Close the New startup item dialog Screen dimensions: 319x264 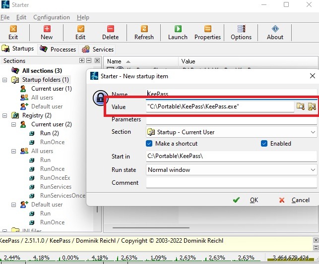313,76
